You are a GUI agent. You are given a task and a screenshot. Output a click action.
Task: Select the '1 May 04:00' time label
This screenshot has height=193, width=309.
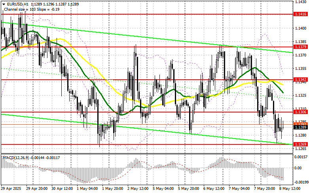pyautogui.click(x=87, y=189)
